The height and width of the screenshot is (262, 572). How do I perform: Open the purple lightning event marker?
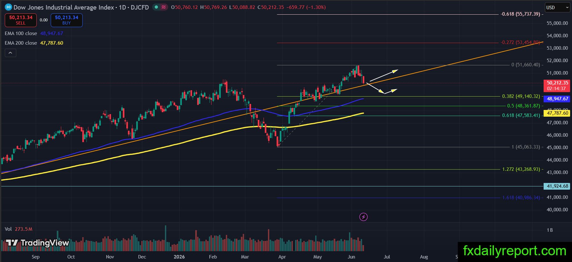(363, 217)
